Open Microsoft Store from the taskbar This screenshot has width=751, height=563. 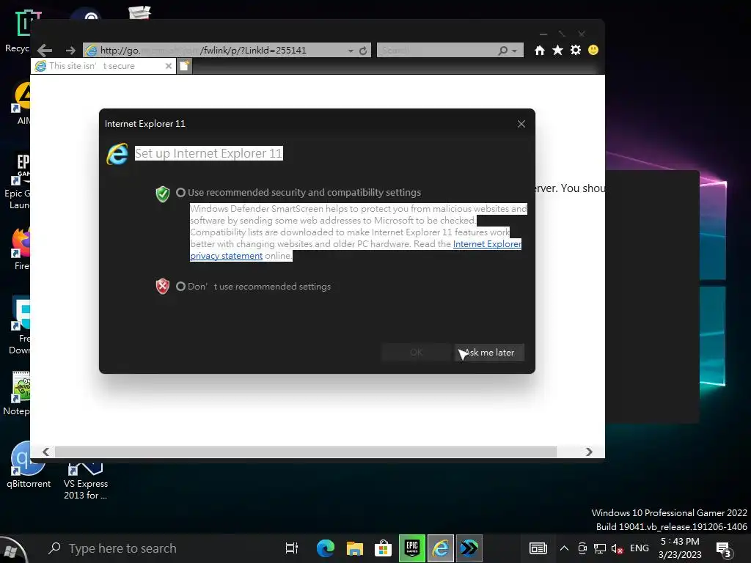click(x=383, y=548)
